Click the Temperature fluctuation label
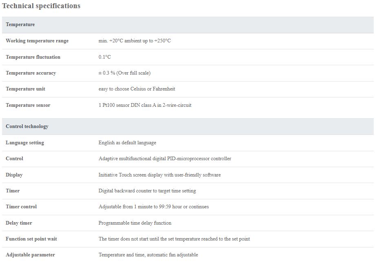377x267 pixels. coord(33,57)
